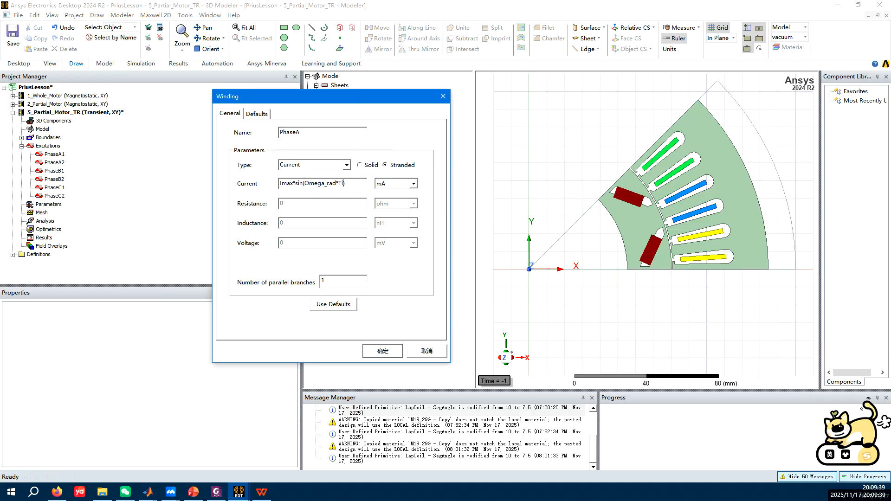Select the Draw rectangle tool
Image resolution: width=891 pixels, height=501 pixels.
pos(284,27)
